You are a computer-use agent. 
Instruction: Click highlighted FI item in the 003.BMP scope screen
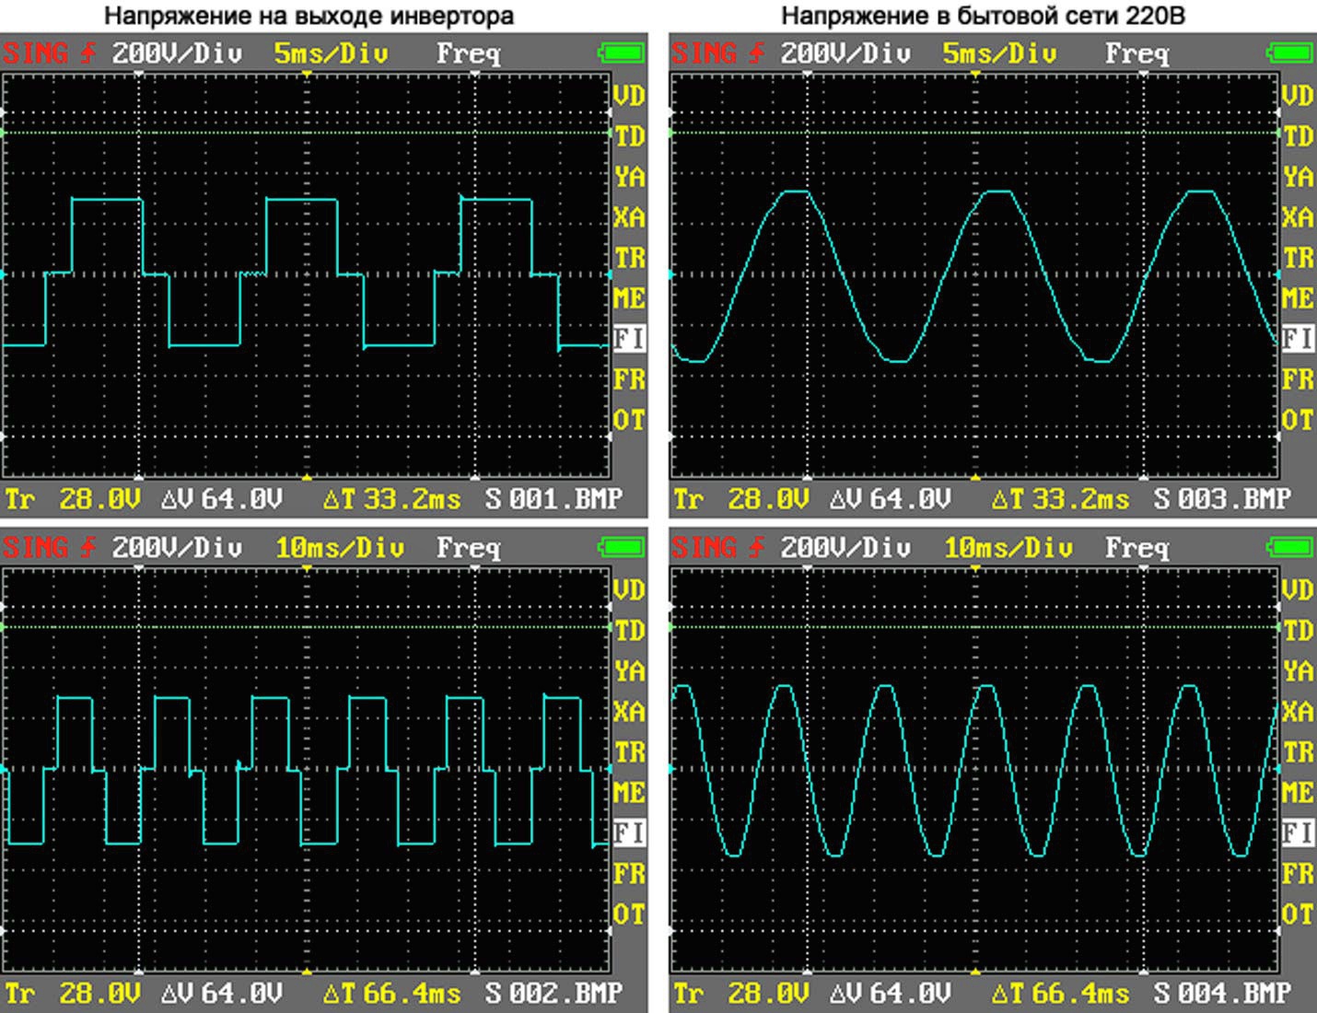1298,339
